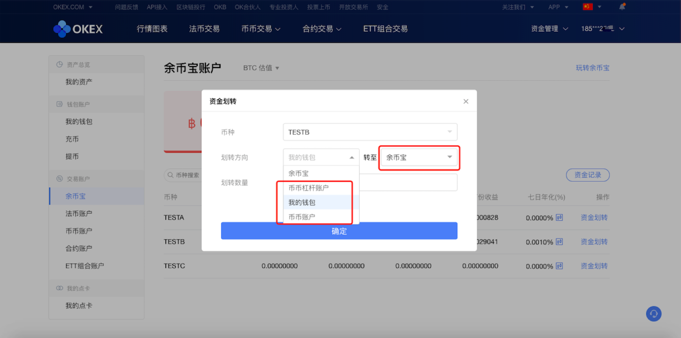Click the 资产总览 clock icon

[x=59, y=65]
